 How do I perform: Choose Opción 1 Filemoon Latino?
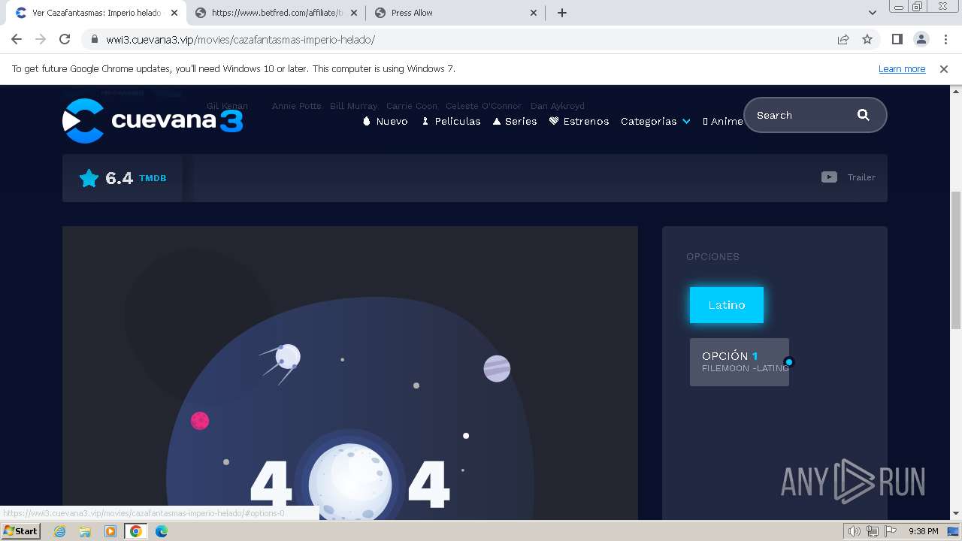(740, 362)
